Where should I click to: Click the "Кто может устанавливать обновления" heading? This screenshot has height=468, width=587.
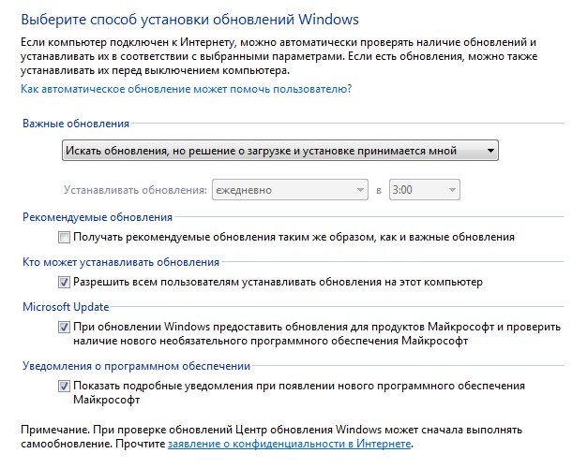(x=119, y=262)
